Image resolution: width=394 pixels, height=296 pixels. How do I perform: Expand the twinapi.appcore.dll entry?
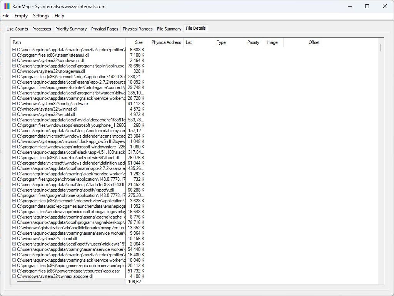(x=14, y=276)
